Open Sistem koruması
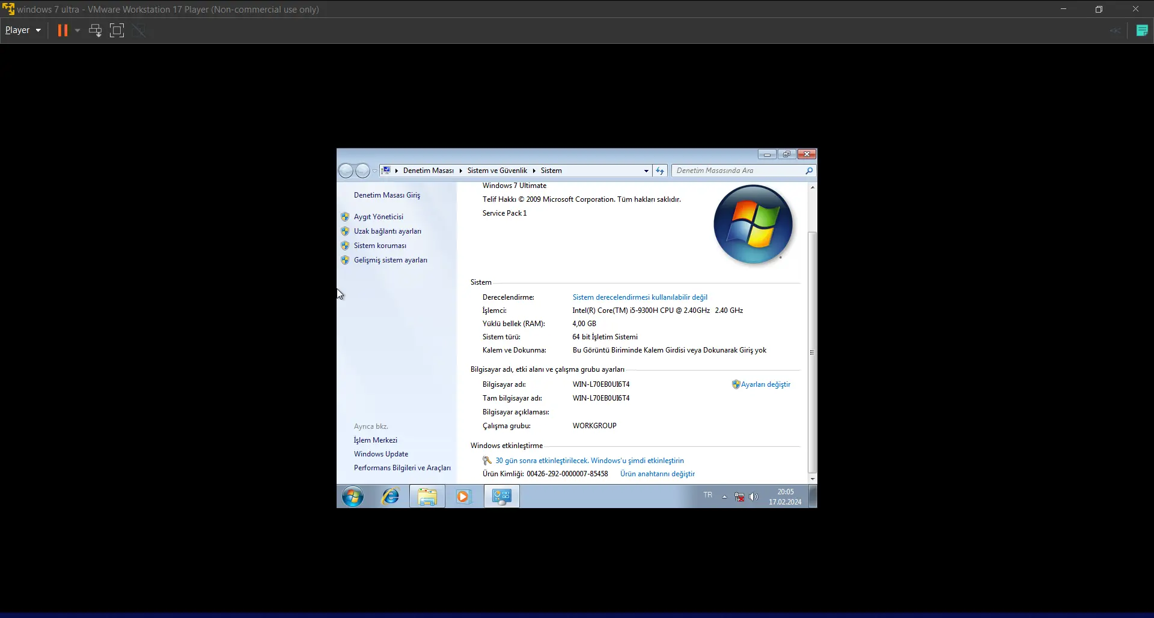This screenshot has width=1154, height=618. 380,246
